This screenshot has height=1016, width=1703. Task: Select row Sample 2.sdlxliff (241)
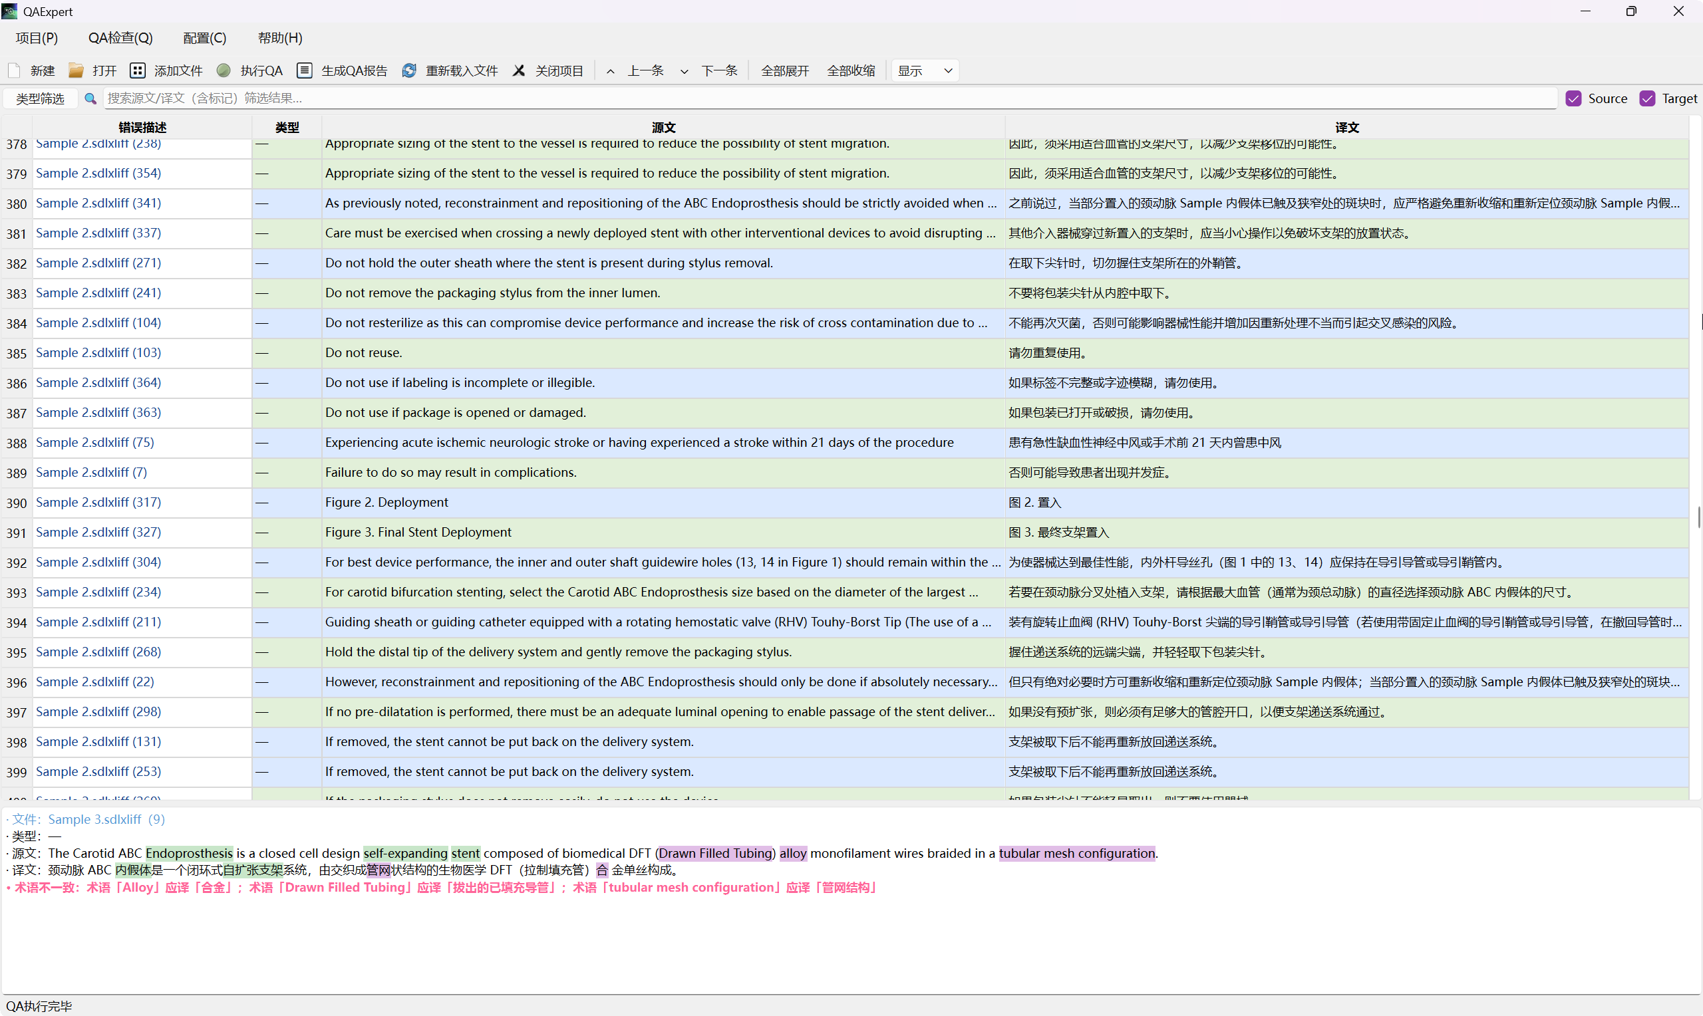tap(845, 293)
